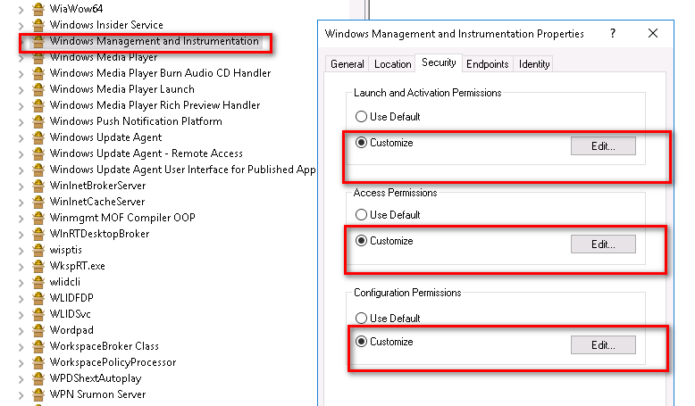Choose Customize under Configuration Permissions
The width and height of the screenshot is (695, 406).
361,342
